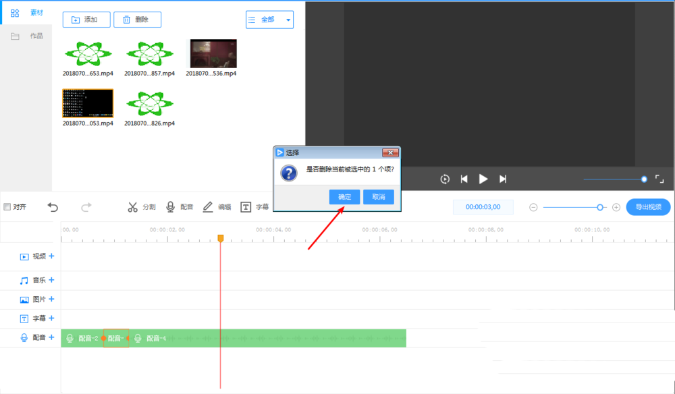
Task: Click the undo arrow icon
Action: click(x=53, y=207)
